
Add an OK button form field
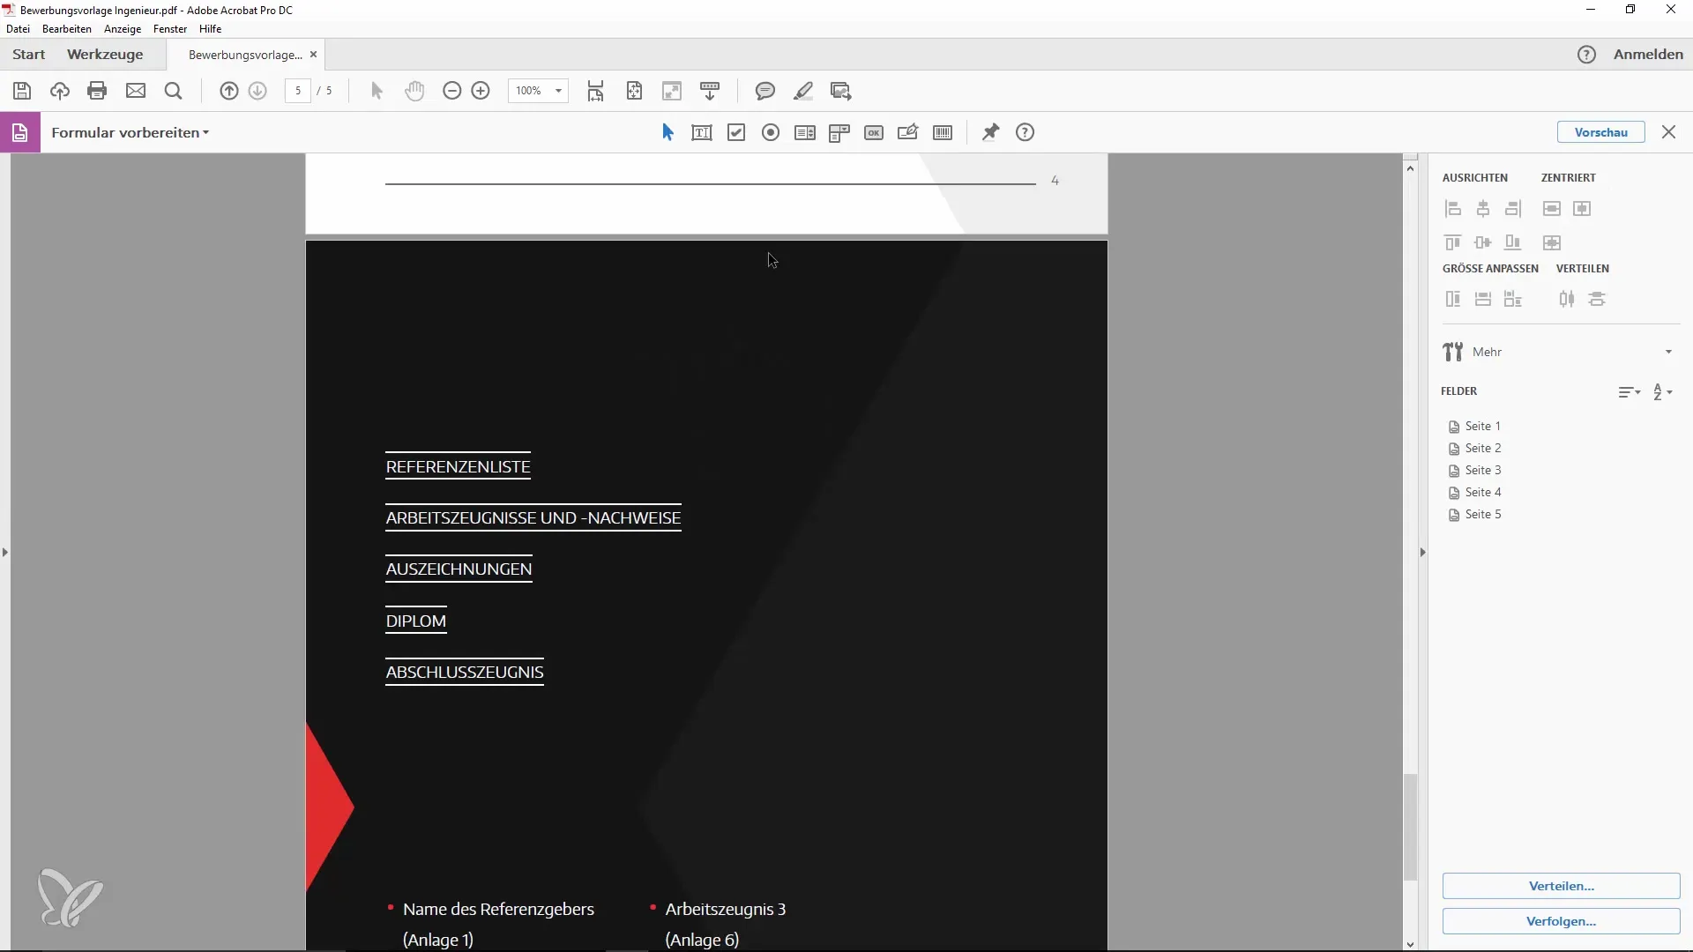[x=874, y=133]
